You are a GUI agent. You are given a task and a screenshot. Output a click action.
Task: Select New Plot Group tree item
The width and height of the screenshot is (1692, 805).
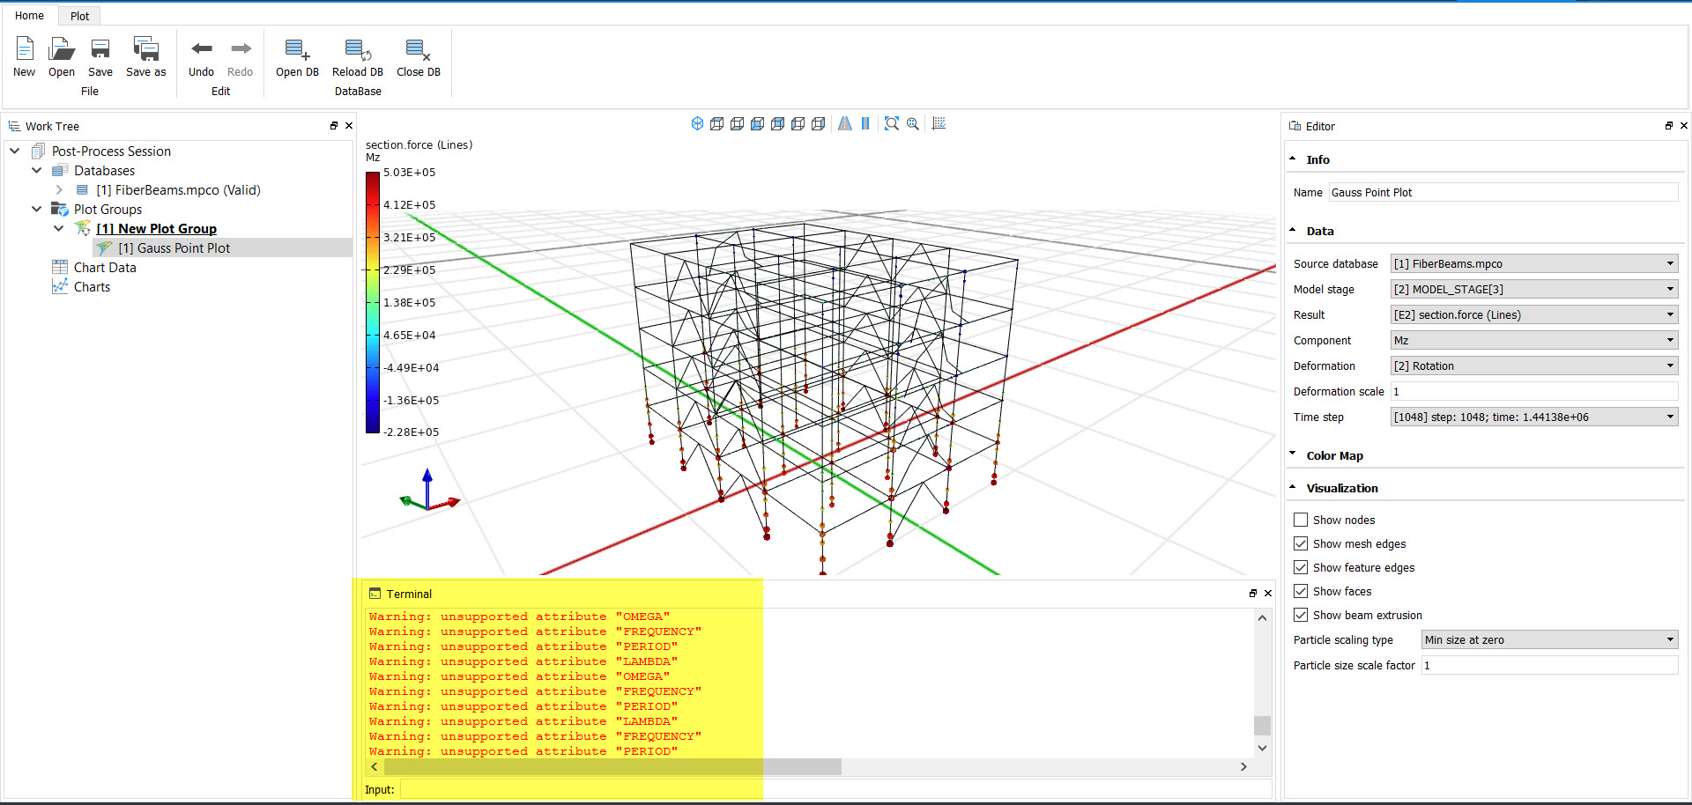point(157,229)
